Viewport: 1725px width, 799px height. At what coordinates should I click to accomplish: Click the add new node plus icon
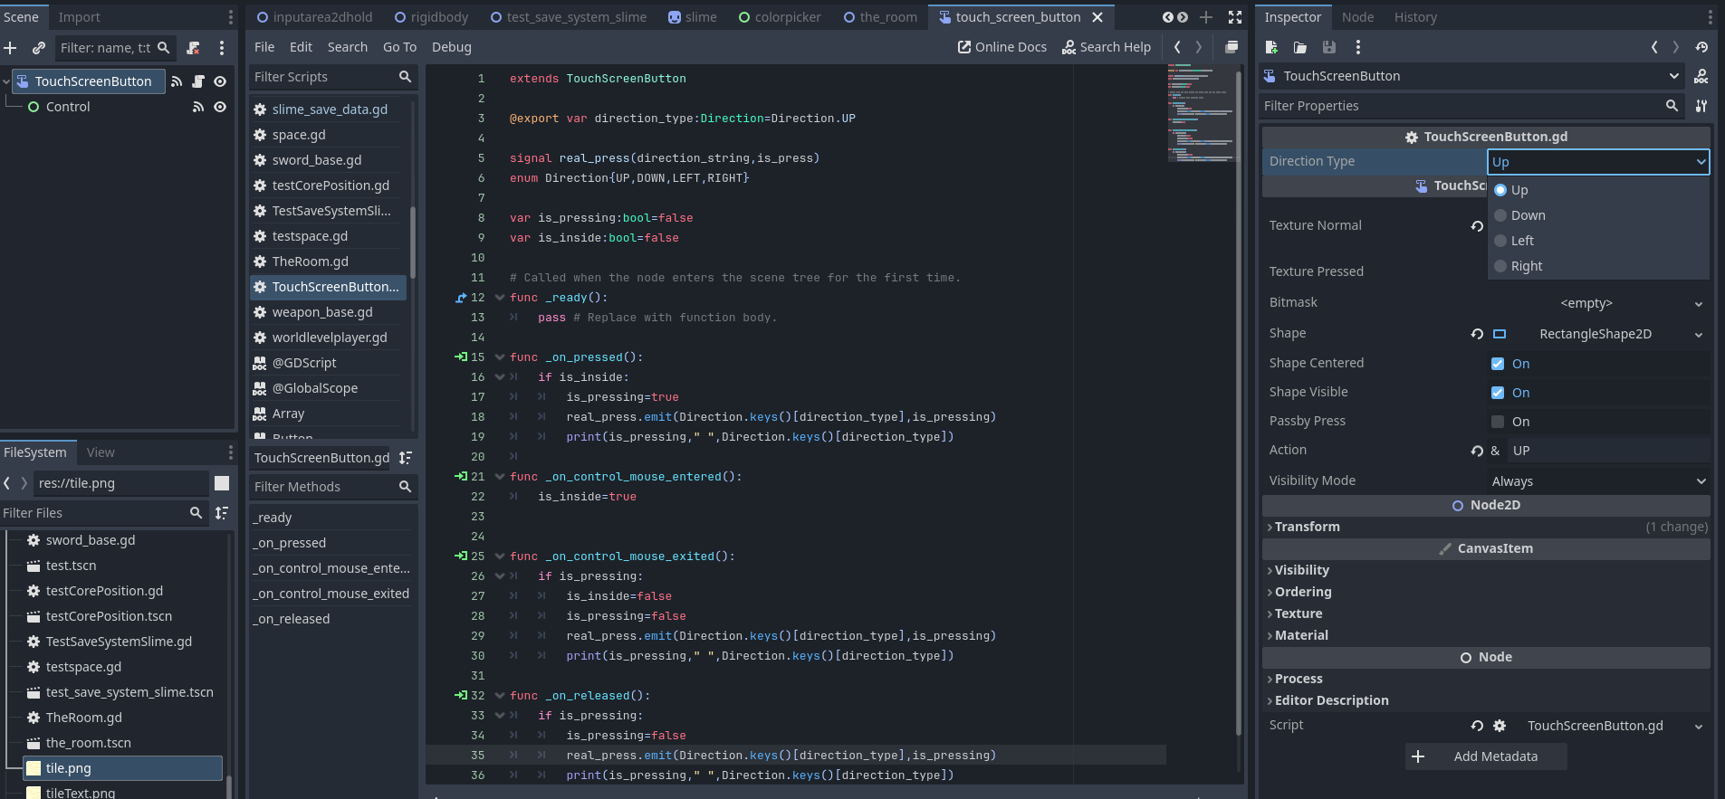(x=11, y=48)
